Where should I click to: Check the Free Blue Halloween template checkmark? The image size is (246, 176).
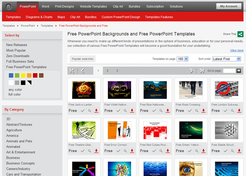(154, 111)
